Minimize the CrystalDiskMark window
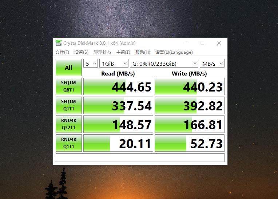The image size is (278, 199). 186,43
